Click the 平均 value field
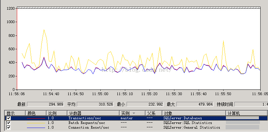This screenshot has width=268, height=132. point(95,104)
